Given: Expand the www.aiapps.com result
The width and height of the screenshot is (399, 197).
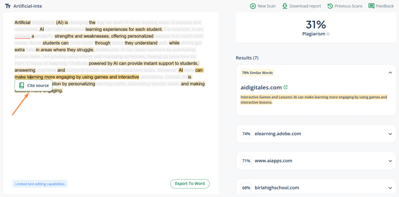Looking at the screenshot, I should 390,161.
